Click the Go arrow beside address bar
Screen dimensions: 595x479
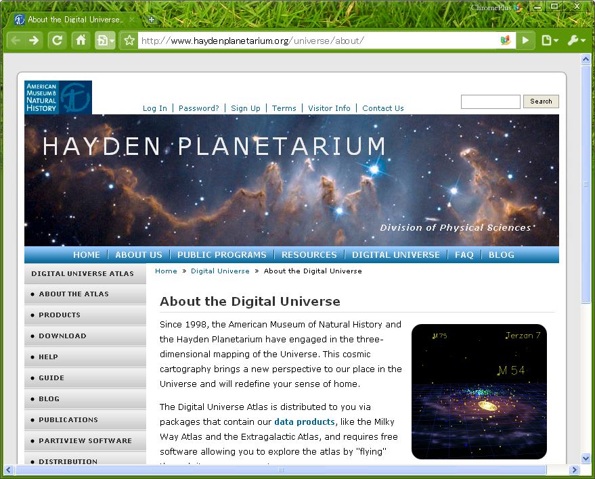click(x=525, y=41)
